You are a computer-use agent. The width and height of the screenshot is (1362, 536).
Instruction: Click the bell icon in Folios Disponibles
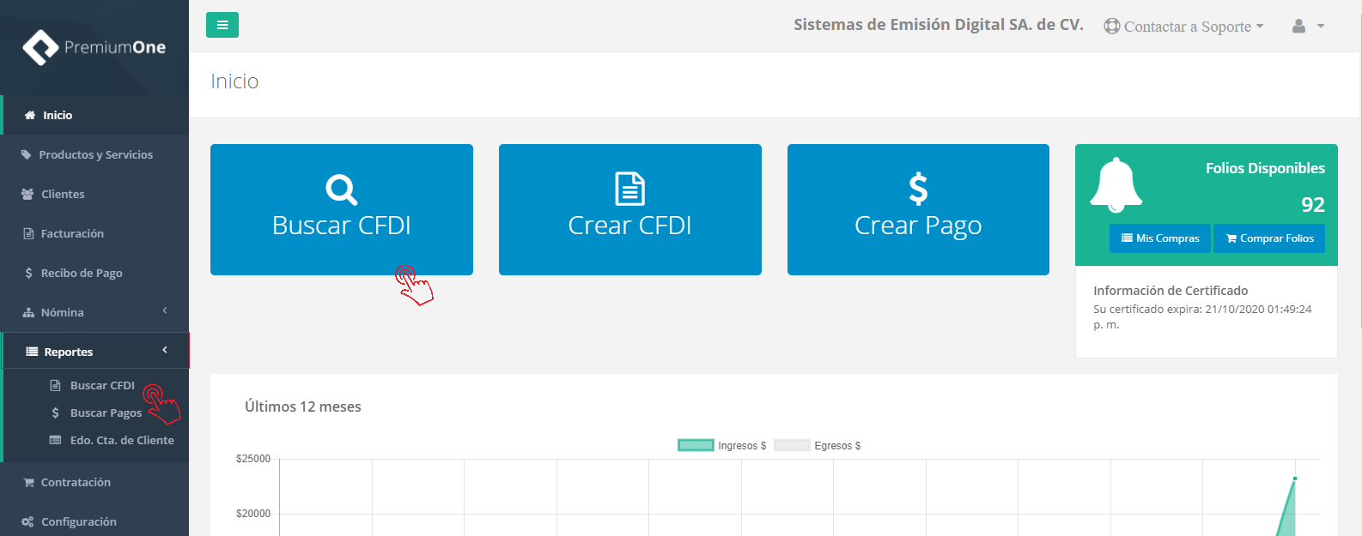(x=1116, y=184)
